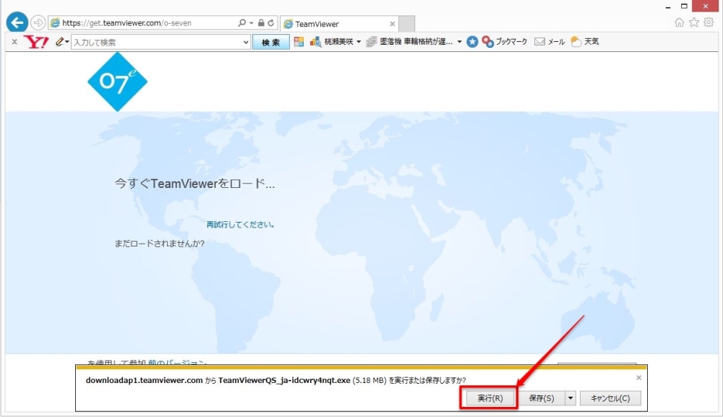
Task: Click the colorful grid icon beside 検索
Action: pyautogui.click(x=299, y=41)
